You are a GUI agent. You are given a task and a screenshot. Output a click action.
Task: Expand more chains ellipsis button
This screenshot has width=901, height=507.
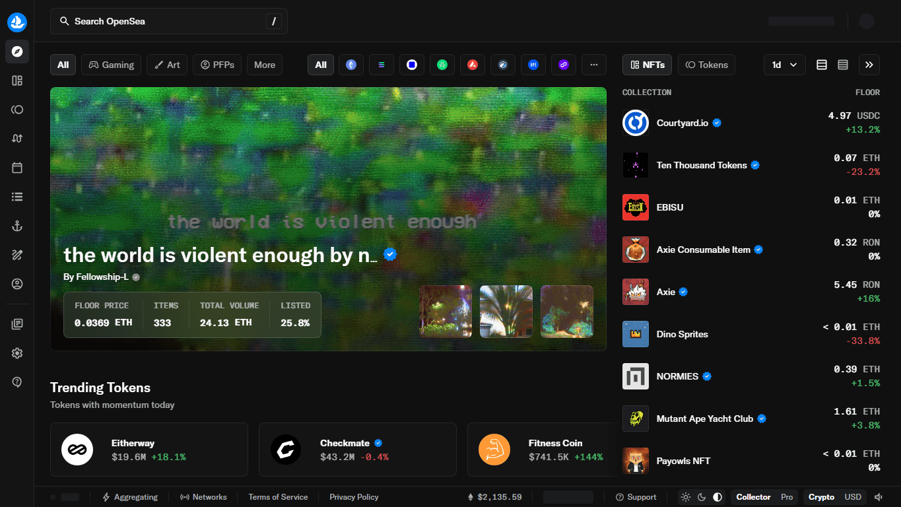pos(594,65)
